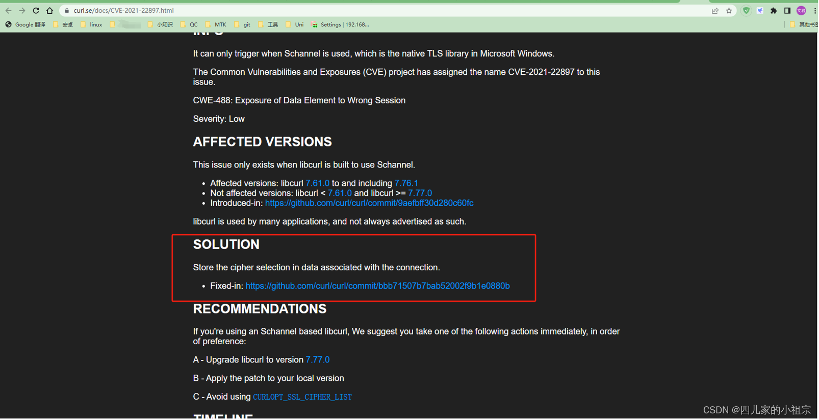Expand the 其他书签 bookmarks folder

[804, 24]
